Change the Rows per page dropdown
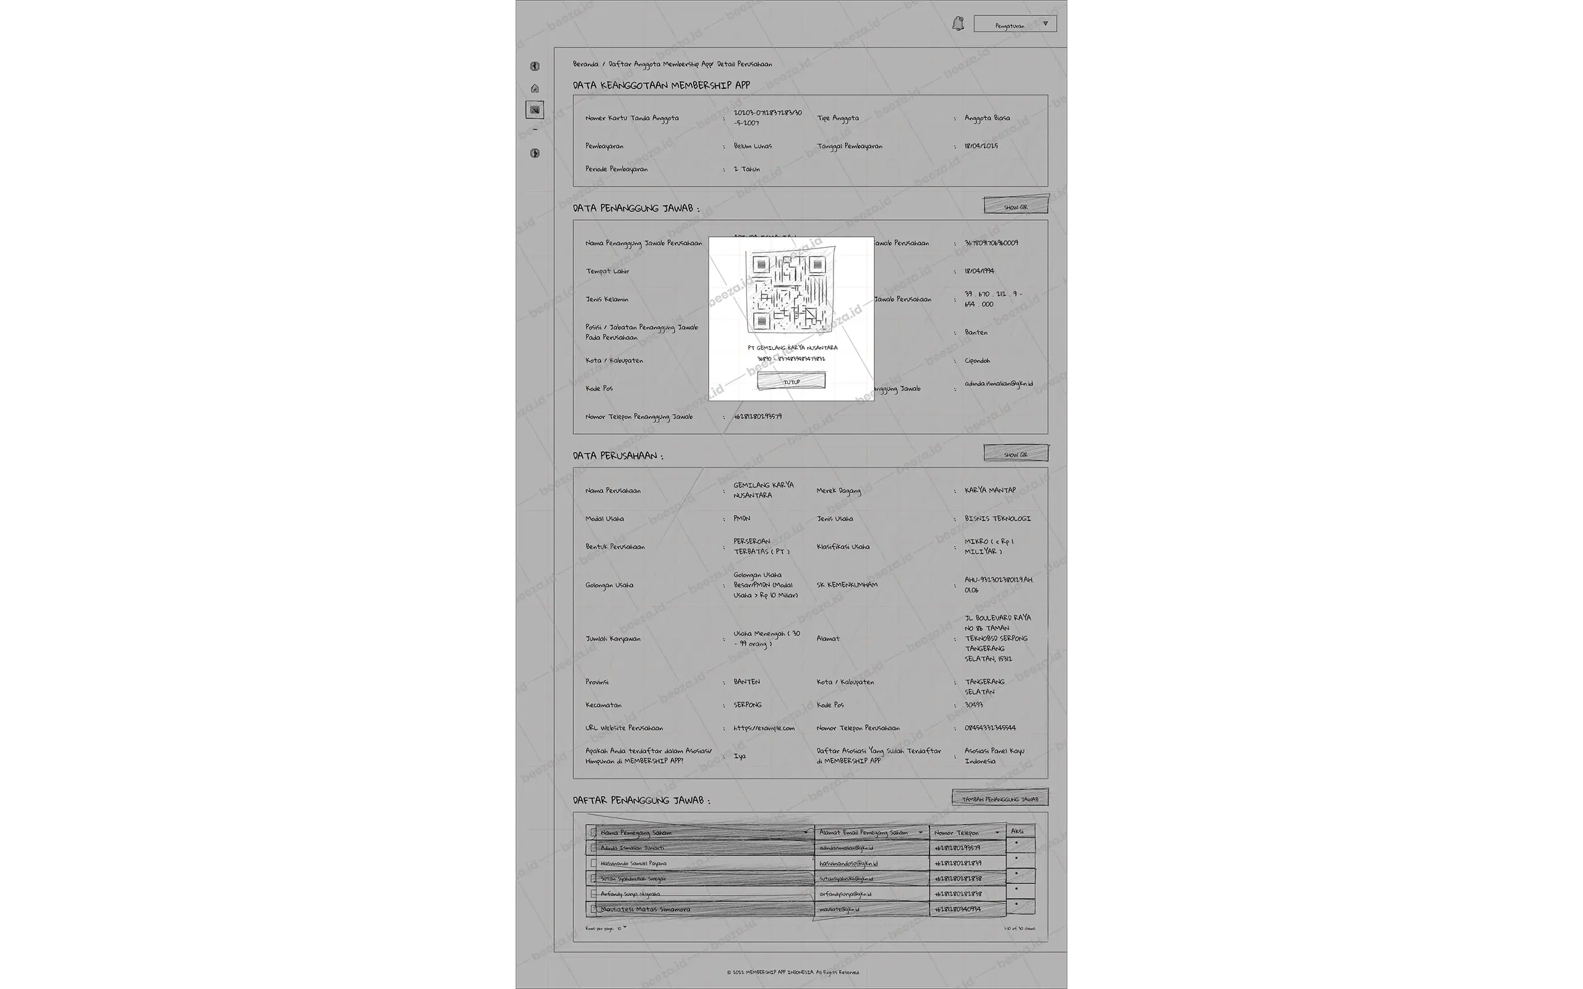Image resolution: width=1583 pixels, height=989 pixels. click(621, 928)
